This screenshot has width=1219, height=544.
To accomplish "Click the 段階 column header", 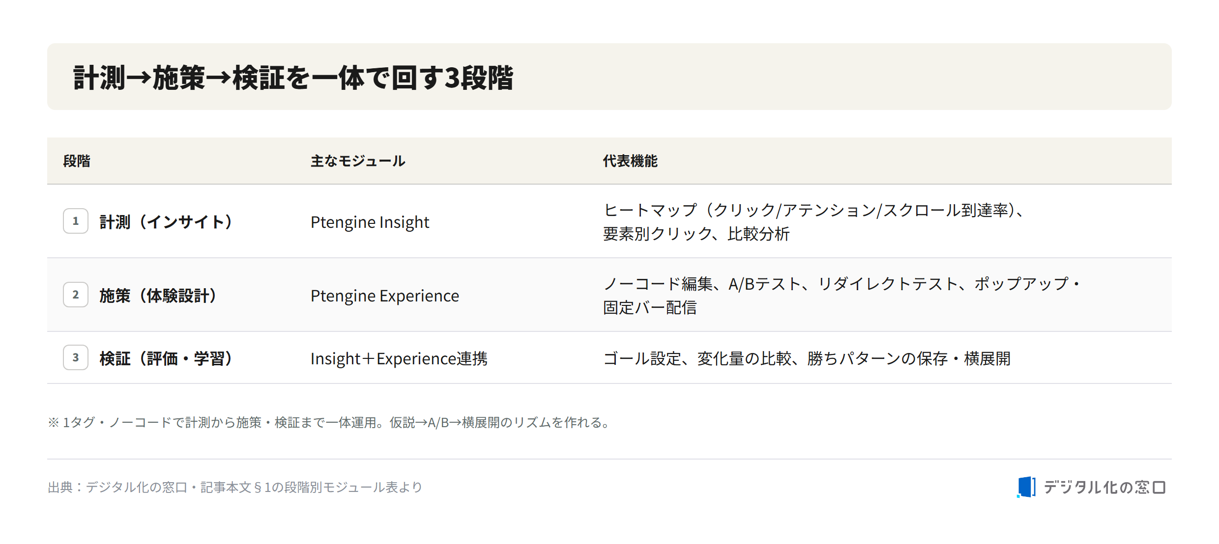I will click(x=77, y=161).
